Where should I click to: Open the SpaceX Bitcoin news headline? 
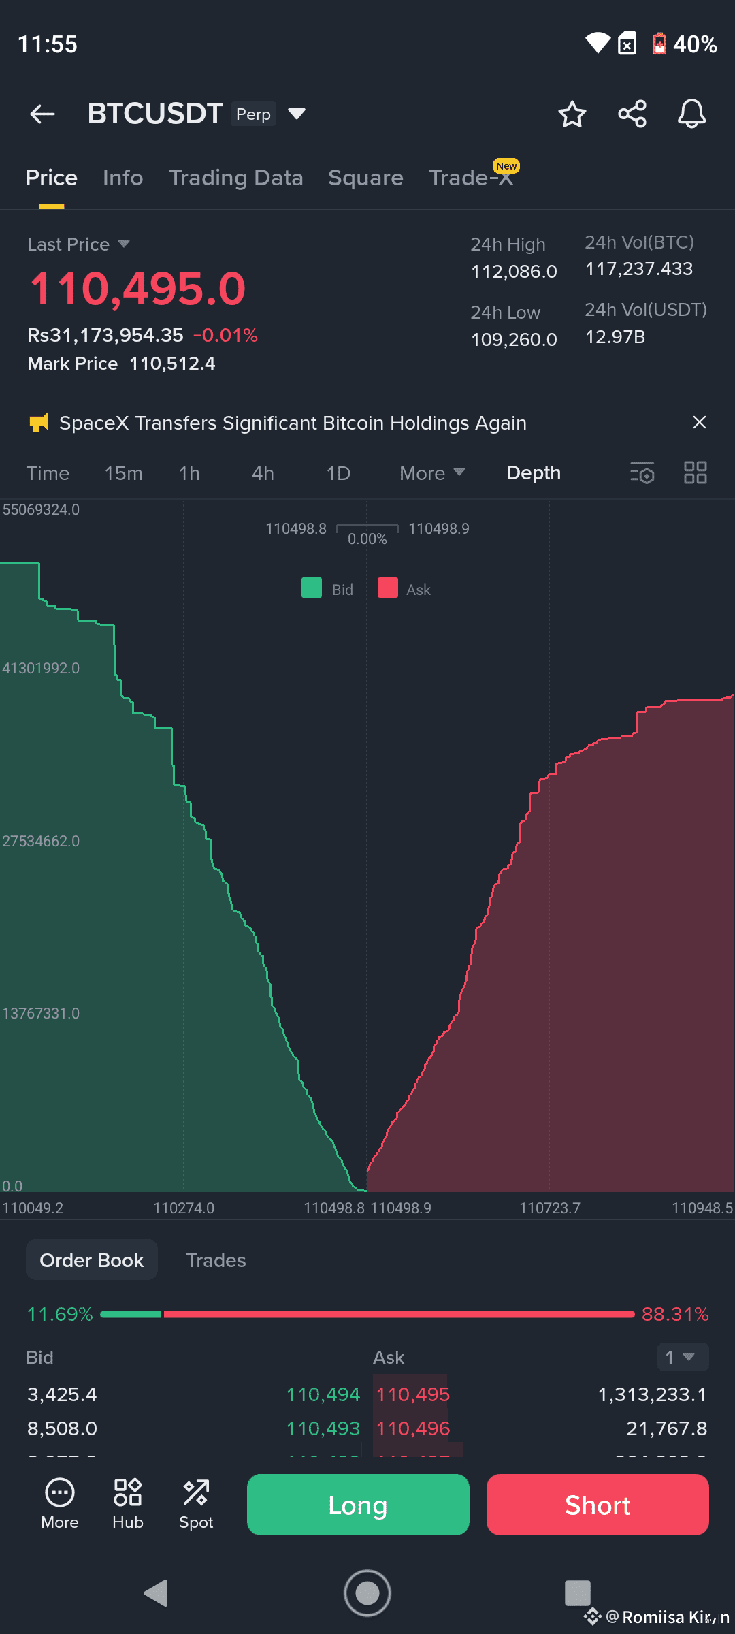click(293, 423)
